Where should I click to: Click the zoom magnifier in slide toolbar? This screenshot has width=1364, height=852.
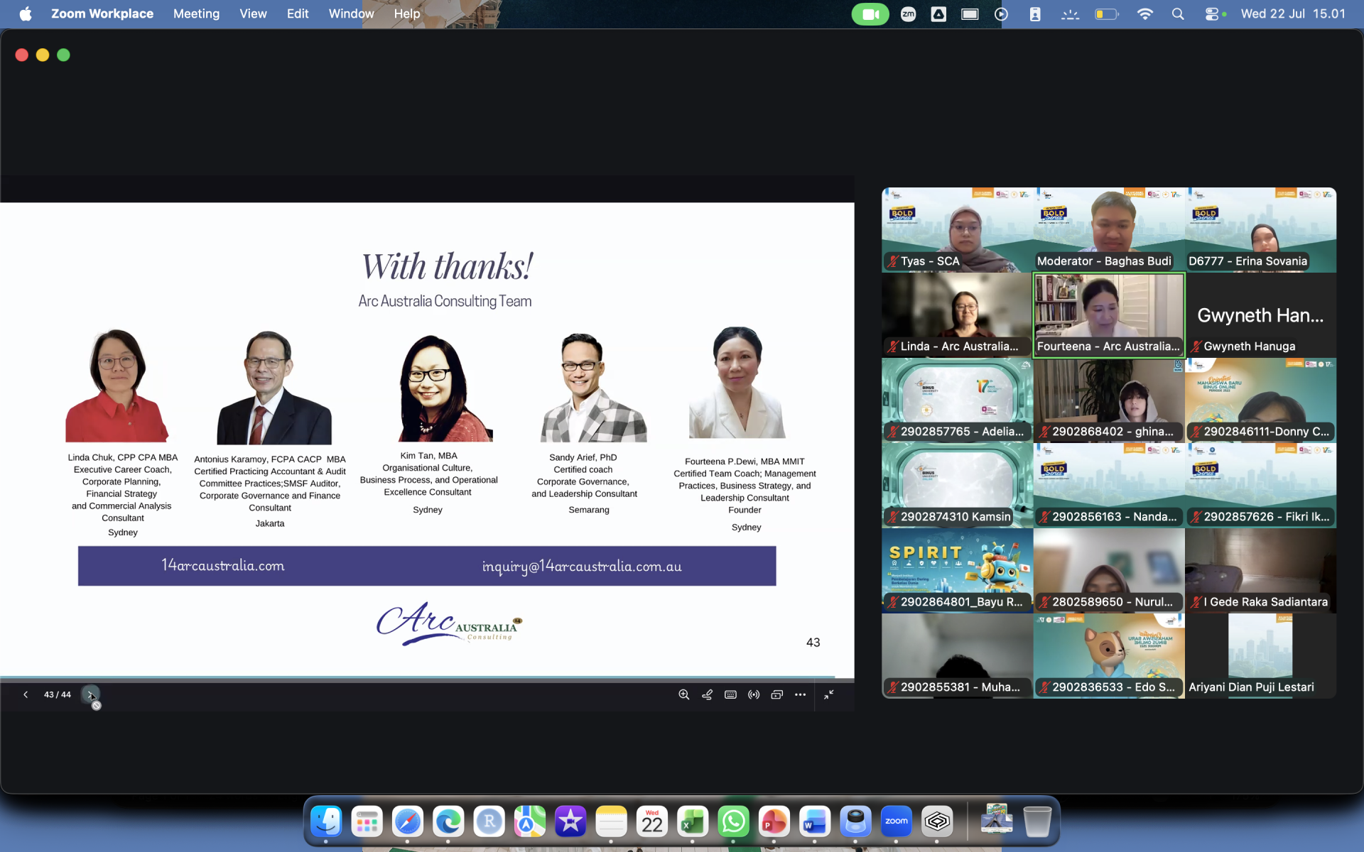coord(683,694)
